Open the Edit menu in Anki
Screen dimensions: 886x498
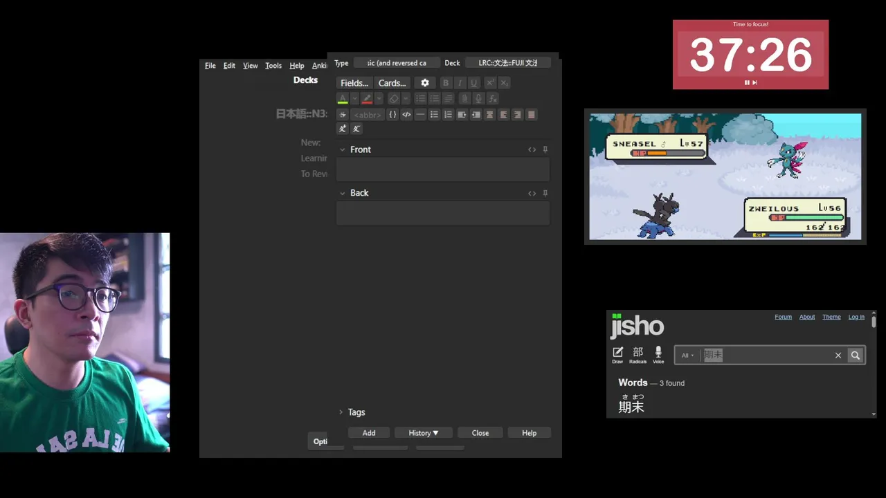pos(229,66)
